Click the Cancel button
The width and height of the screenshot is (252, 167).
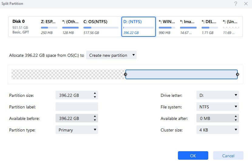(228, 155)
